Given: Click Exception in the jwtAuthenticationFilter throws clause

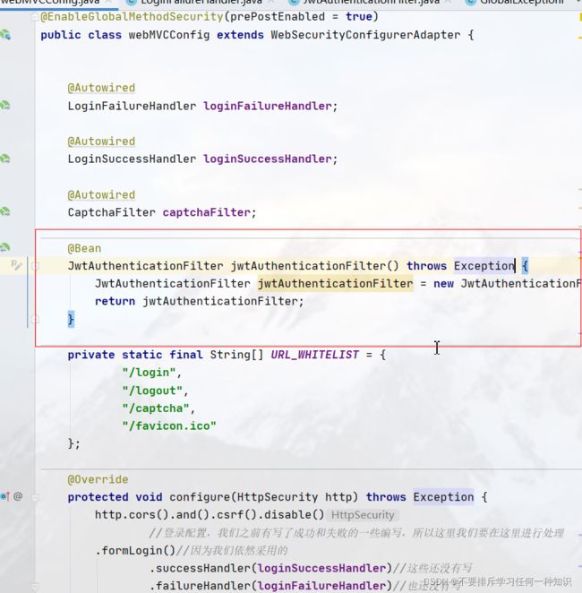Looking at the screenshot, I should 484,266.
